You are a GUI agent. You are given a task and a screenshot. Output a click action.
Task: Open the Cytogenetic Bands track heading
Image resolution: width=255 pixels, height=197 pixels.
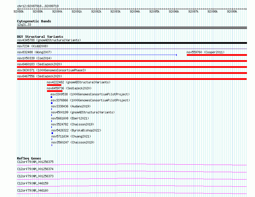point(34,21)
